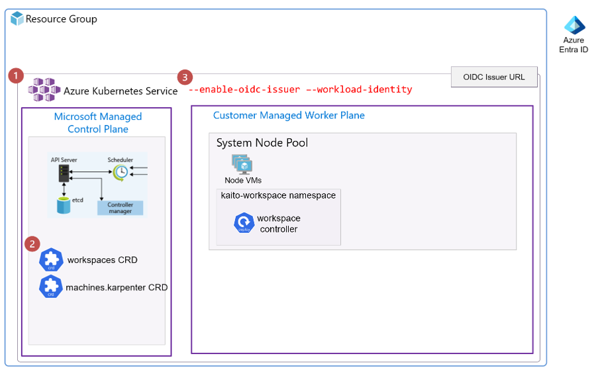Click the Azure Kubernetes Service icon

44,89
